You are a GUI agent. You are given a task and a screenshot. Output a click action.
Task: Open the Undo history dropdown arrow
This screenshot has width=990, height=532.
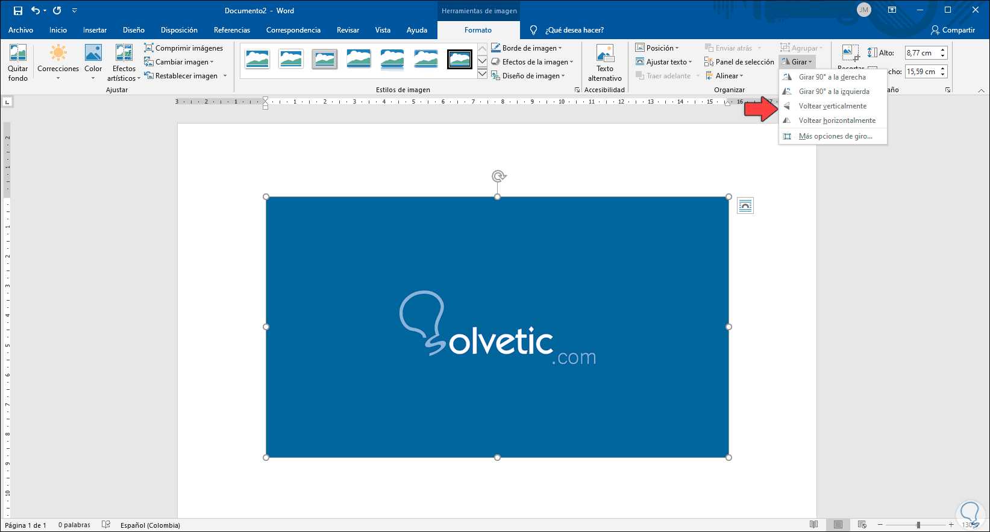click(45, 11)
